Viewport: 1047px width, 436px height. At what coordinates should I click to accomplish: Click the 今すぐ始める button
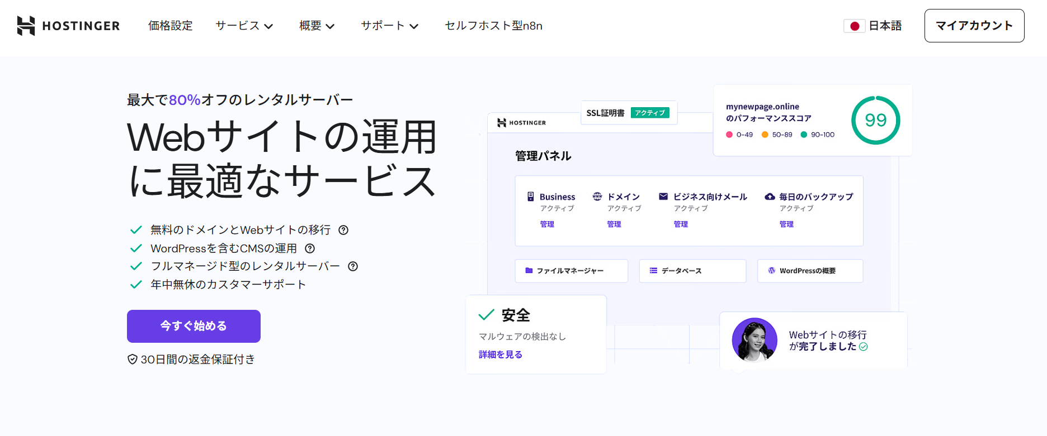[194, 326]
